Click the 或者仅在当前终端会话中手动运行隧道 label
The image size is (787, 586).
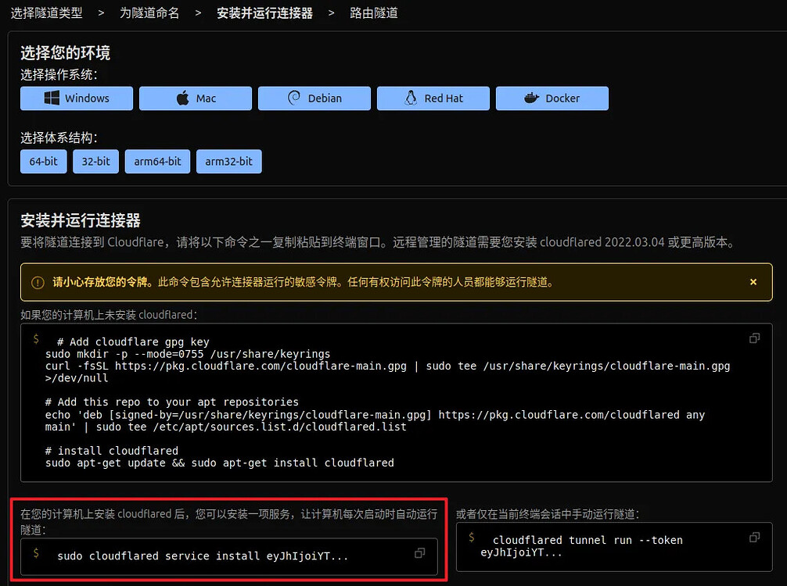click(548, 514)
